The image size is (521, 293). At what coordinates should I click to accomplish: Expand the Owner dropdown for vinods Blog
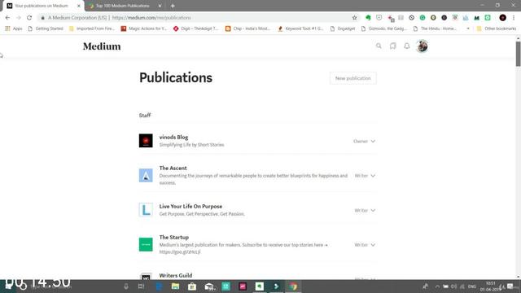pos(364,141)
